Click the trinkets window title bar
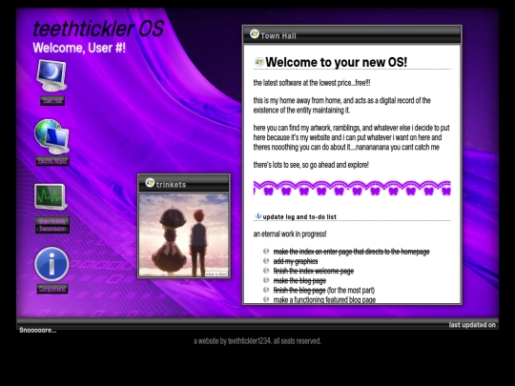 click(x=184, y=184)
